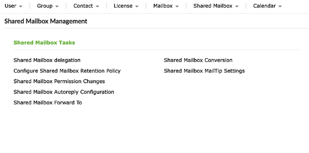This screenshot has width=309, height=153.
Task: Click the Shared Mailbox Forward To link
Action: coord(47,102)
